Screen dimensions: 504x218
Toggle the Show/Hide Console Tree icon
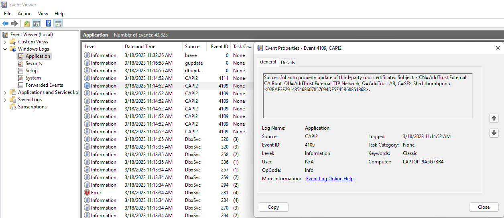coord(36,23)
